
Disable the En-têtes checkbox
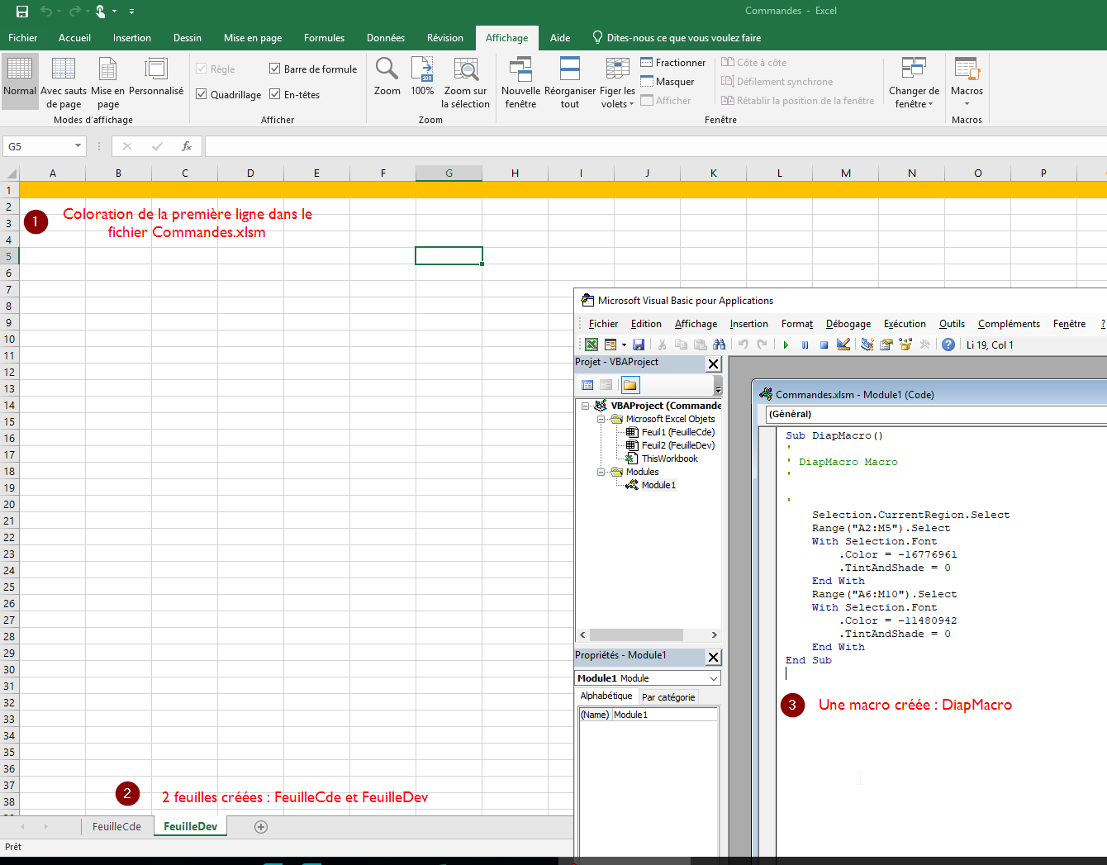click(275, 94)
